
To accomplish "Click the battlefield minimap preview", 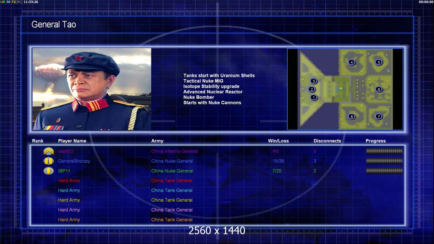I will click(x=345, y=89).
